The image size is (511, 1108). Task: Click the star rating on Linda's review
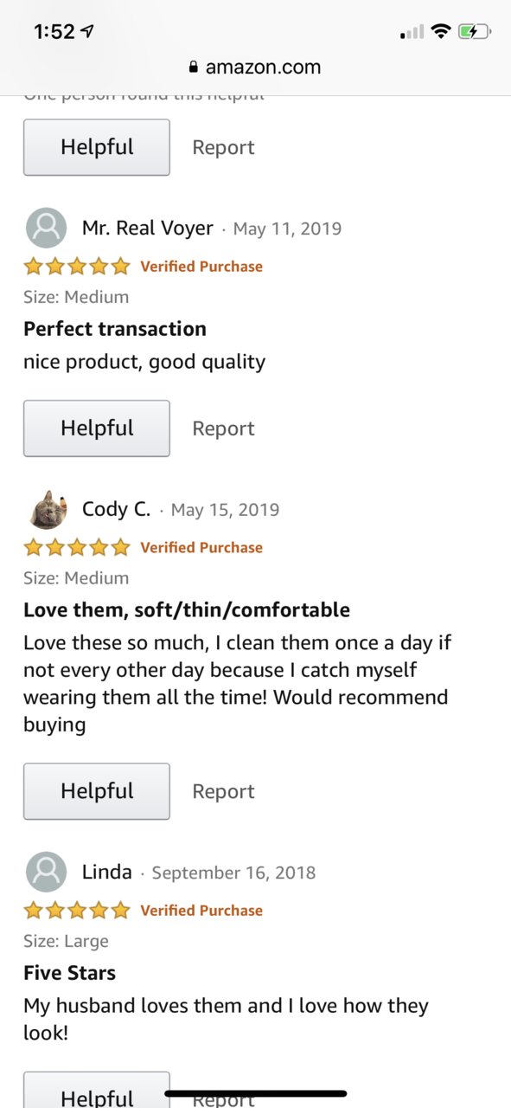[77, 910]
